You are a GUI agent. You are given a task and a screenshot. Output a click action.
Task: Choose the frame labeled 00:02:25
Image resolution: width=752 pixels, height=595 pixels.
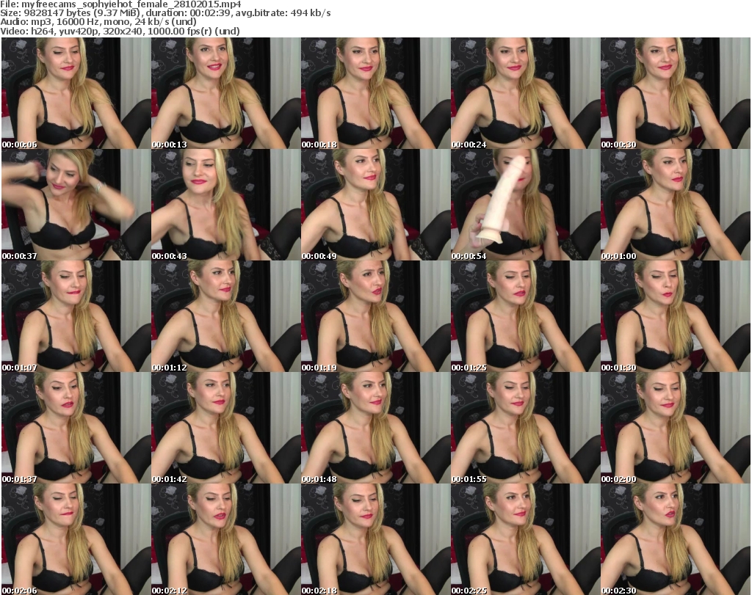tap(525, 539)
